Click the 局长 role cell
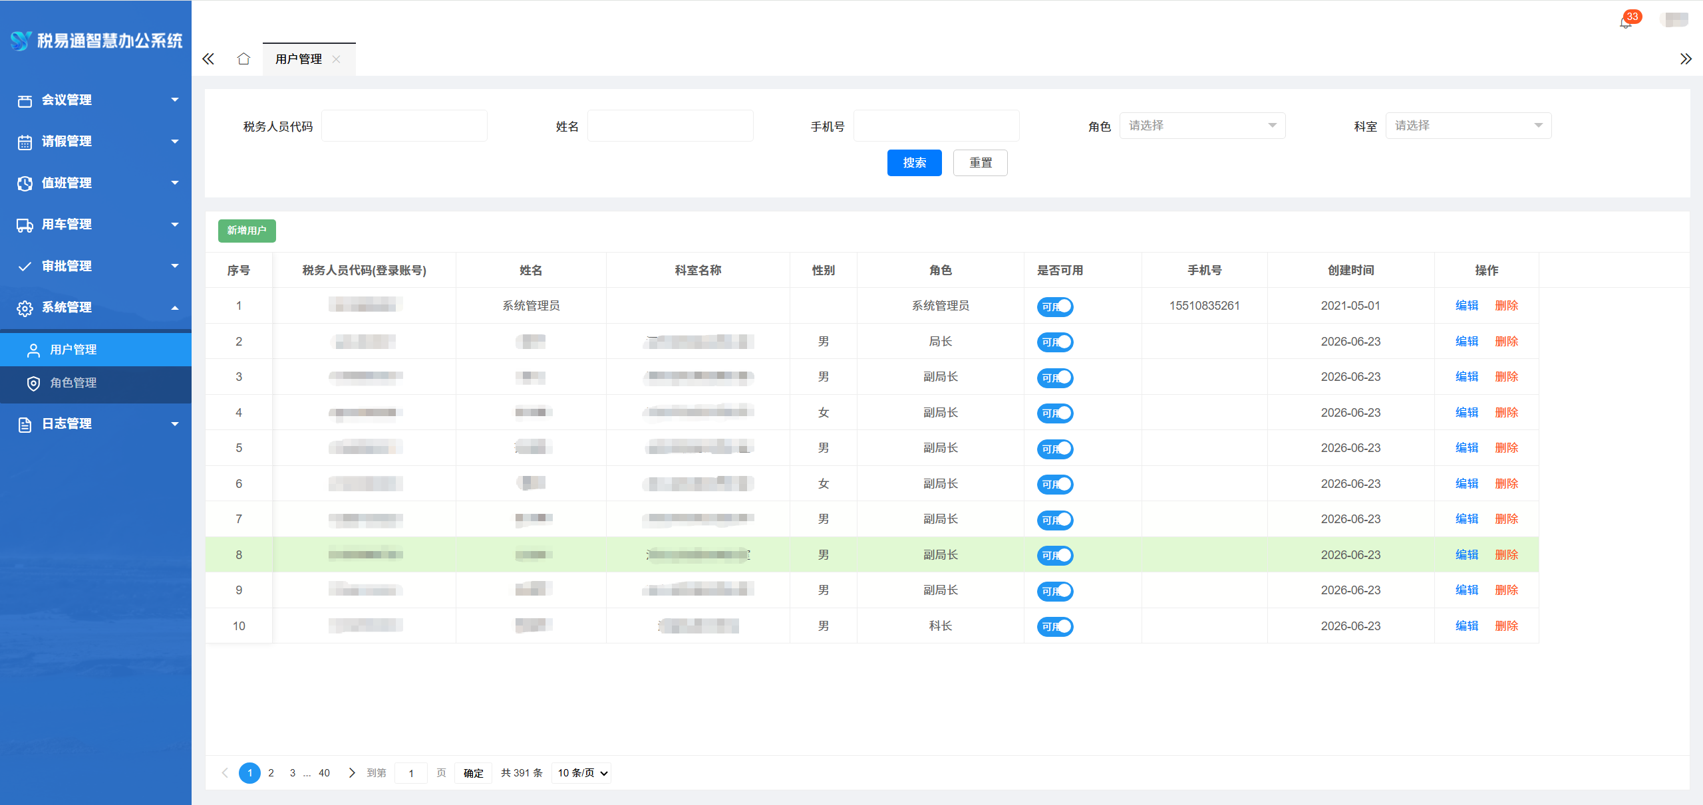Viewport: 1703px width, 805px height. tap(940, 342)
